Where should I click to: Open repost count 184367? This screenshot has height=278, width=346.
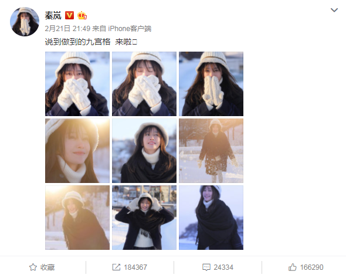(x=135, y=267)
